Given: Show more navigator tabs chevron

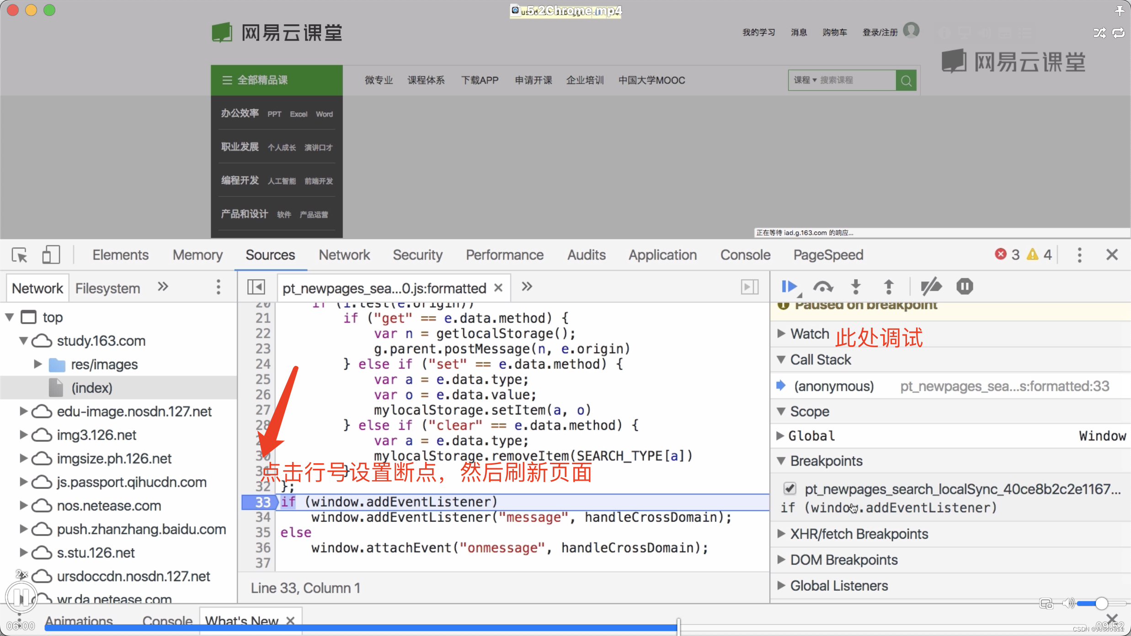Looking at the screenshot, I should click(163, 287).
